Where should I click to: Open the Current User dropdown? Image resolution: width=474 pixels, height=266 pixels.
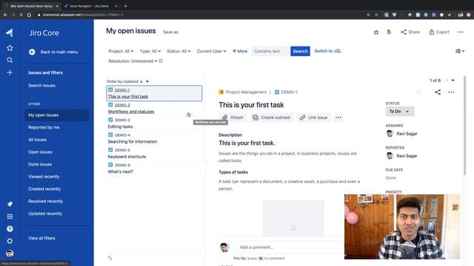tap(211, 51)
